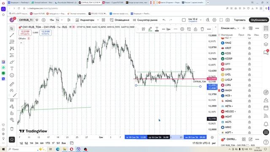This screenshot has width=270, height=152.
Task: Undo the last chart action
Action: 164,20
